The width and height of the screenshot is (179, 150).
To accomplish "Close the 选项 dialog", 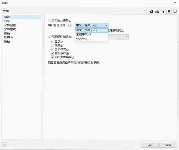I will click(175, 3).
